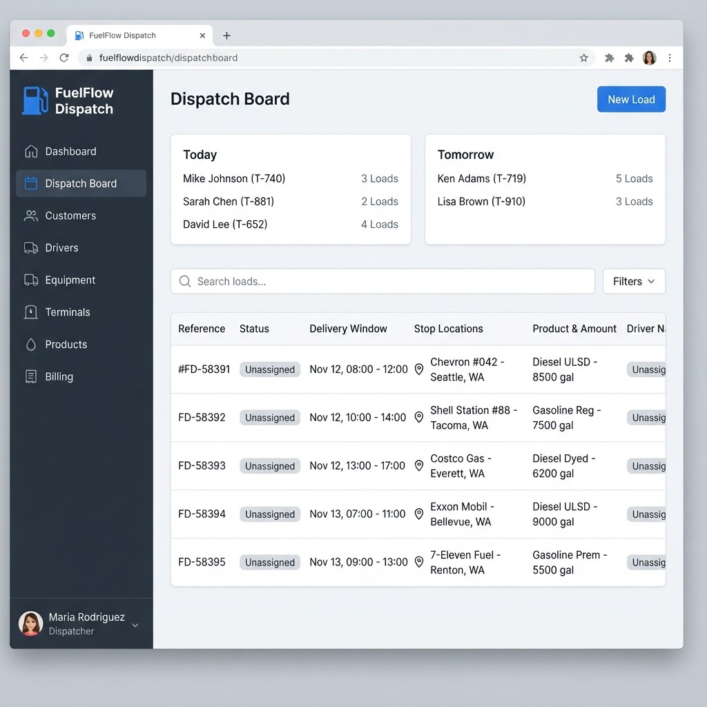Go forward in browser history
This screenshot has height=707, width=707.
click(x=43, y=58)
